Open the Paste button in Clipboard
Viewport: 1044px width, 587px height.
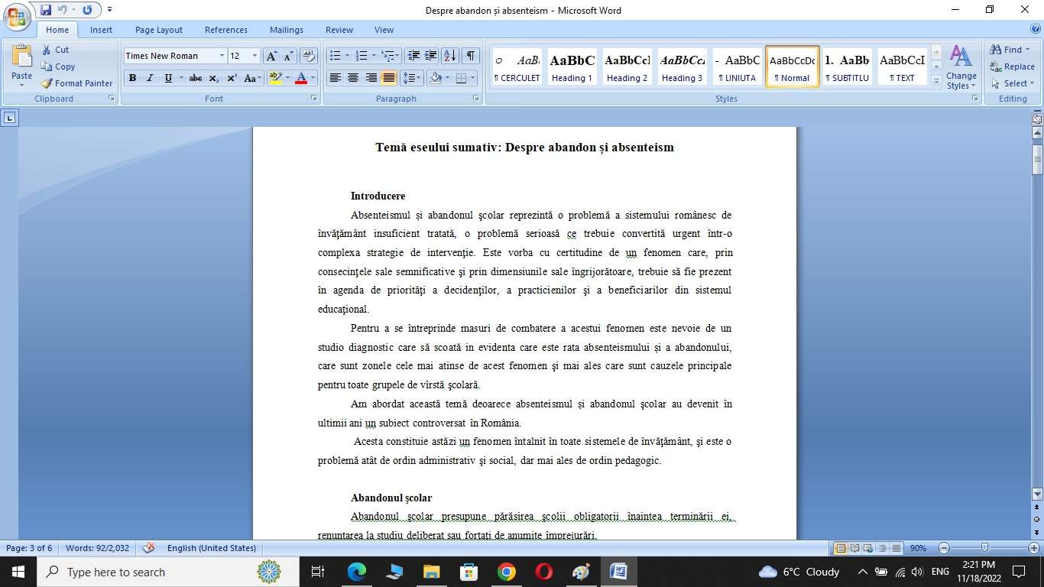(22, 63)
